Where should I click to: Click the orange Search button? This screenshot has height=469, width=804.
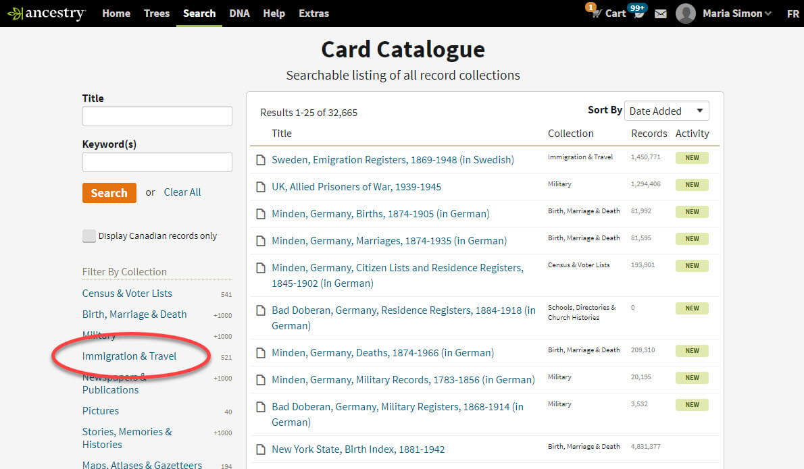point(109,193)
